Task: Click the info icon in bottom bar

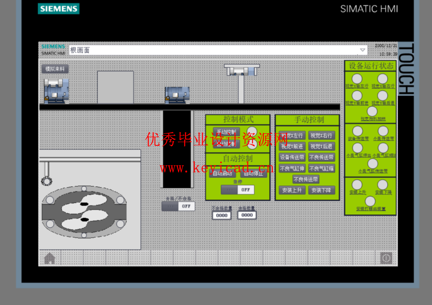Action: click(x=386, y=258)
